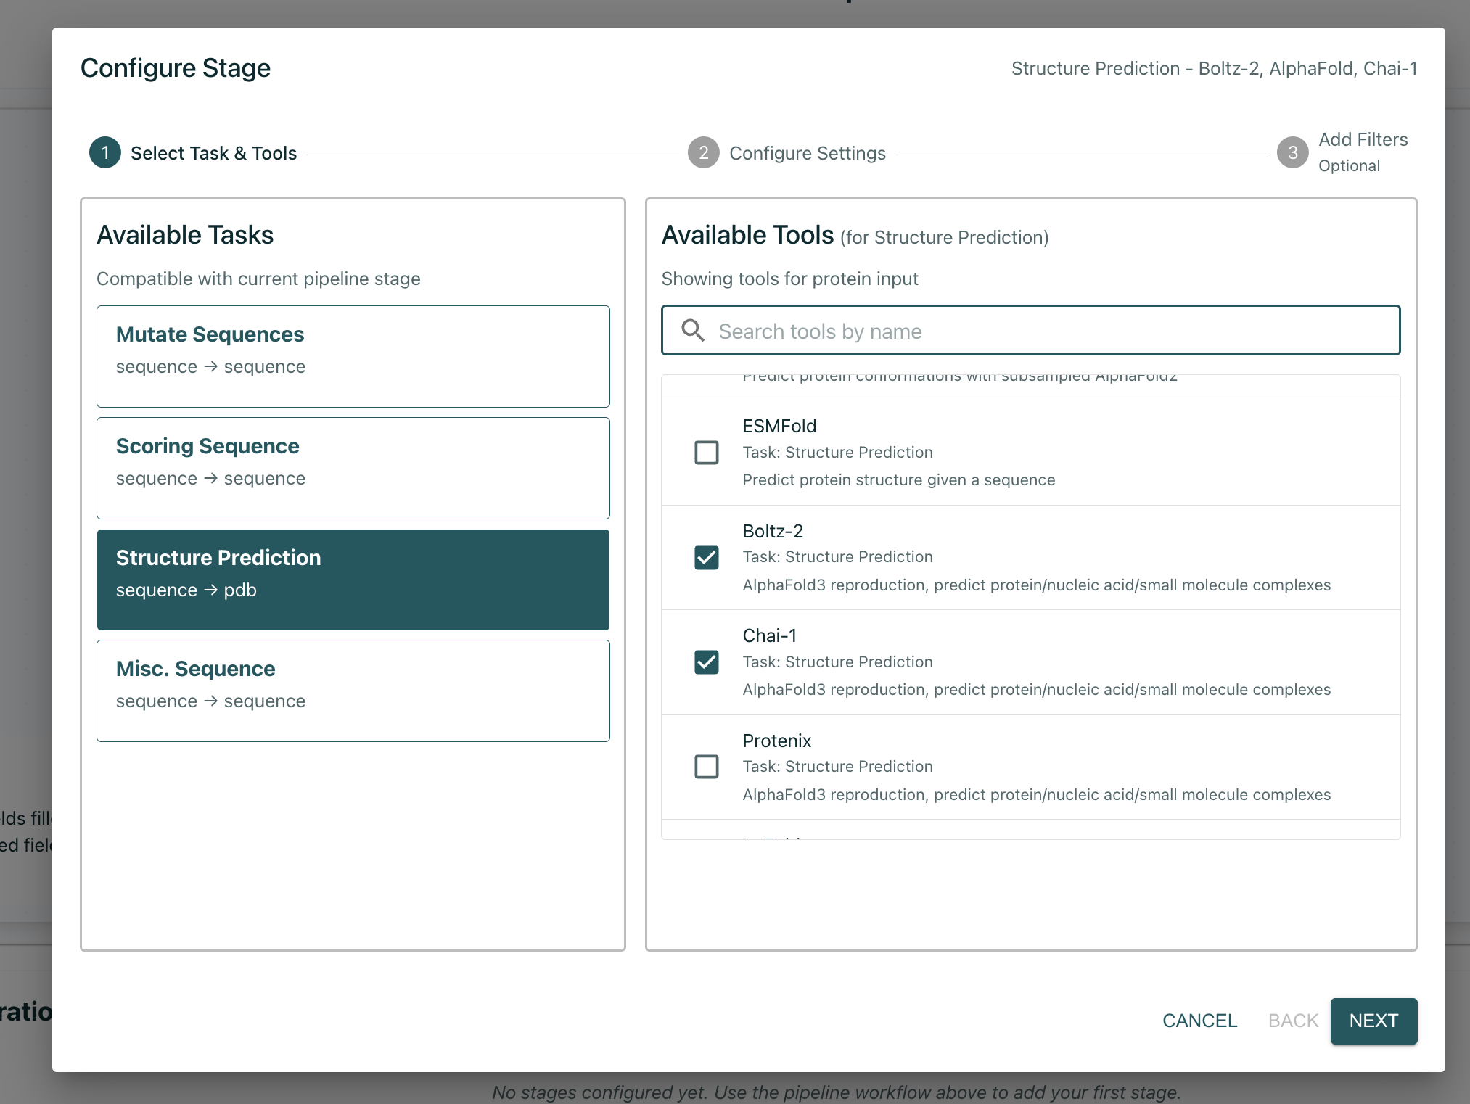Select the Misc. Sequence task
The width and height of the screenshot is (1470, 1104).
coord(353,690)
